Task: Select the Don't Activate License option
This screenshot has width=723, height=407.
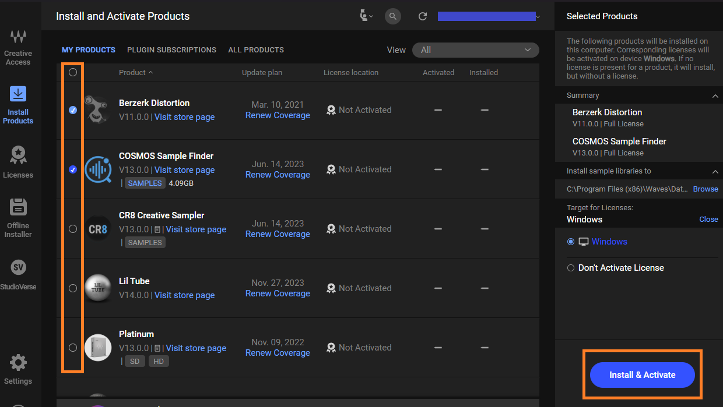Action: coord(571,268)
